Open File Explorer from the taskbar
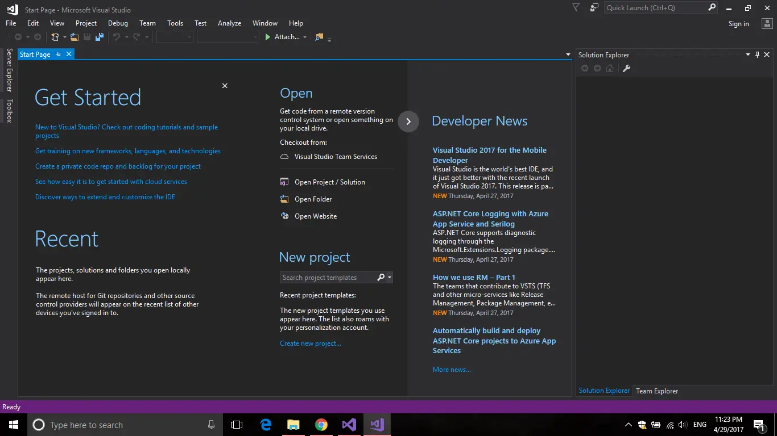 [294, 425]
